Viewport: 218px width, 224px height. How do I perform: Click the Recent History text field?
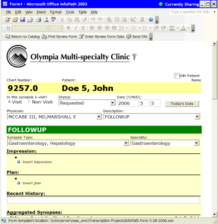104,200
